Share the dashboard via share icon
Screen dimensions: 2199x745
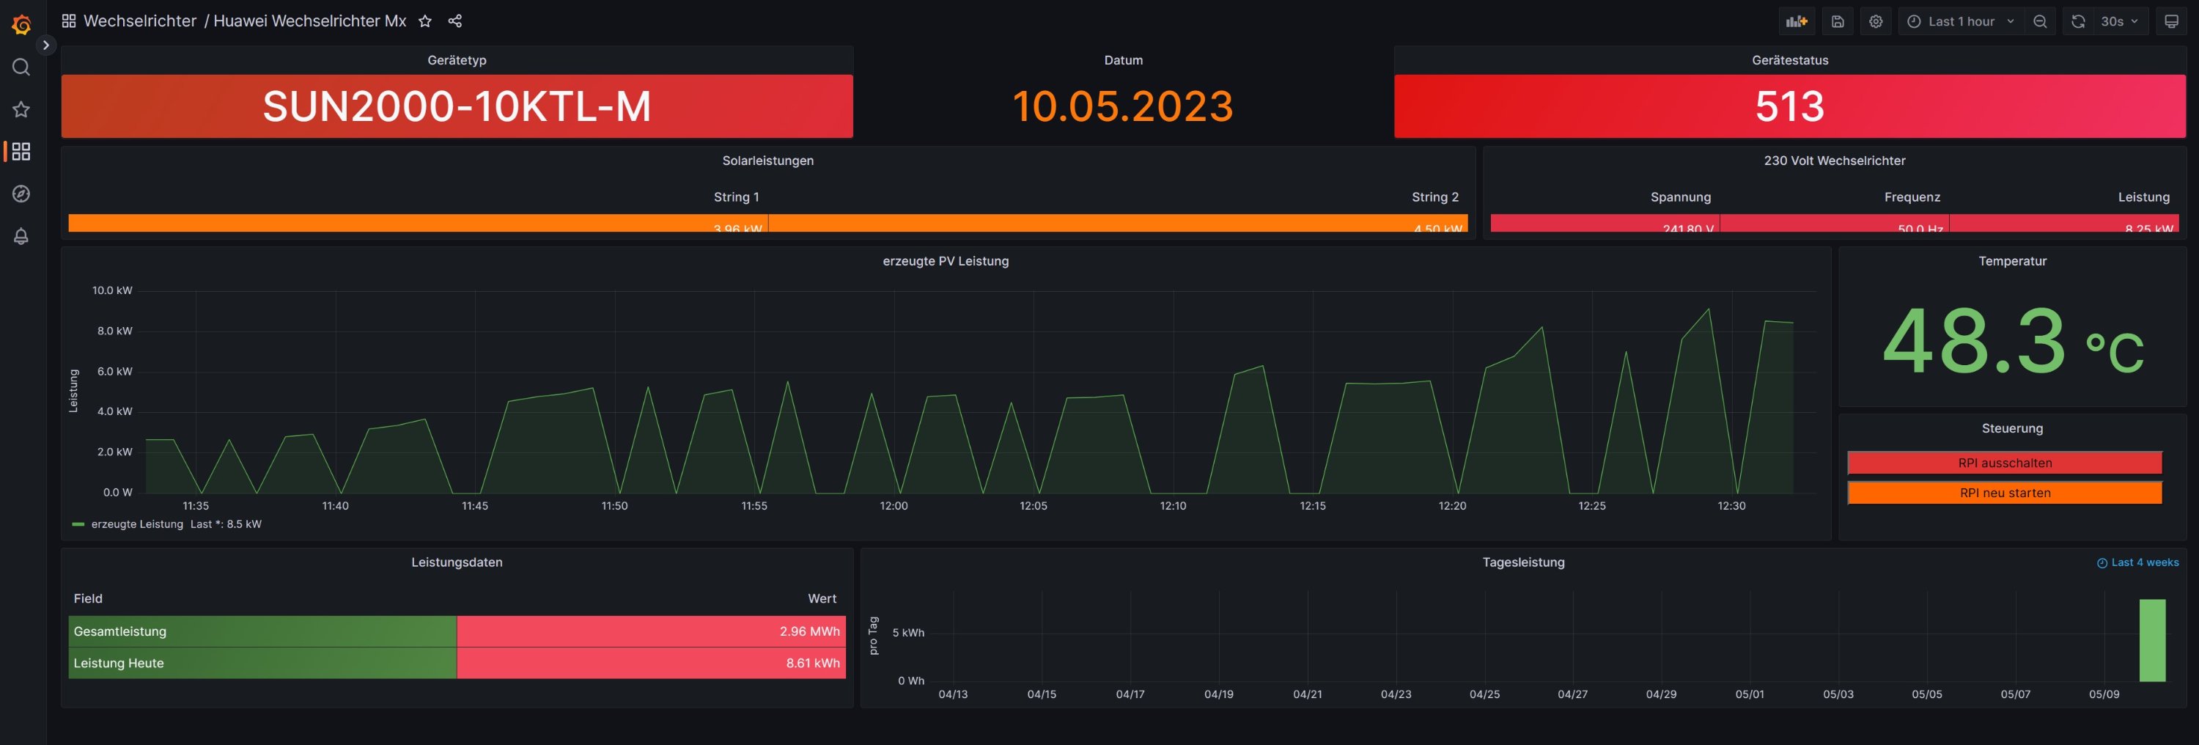(455, 21)
